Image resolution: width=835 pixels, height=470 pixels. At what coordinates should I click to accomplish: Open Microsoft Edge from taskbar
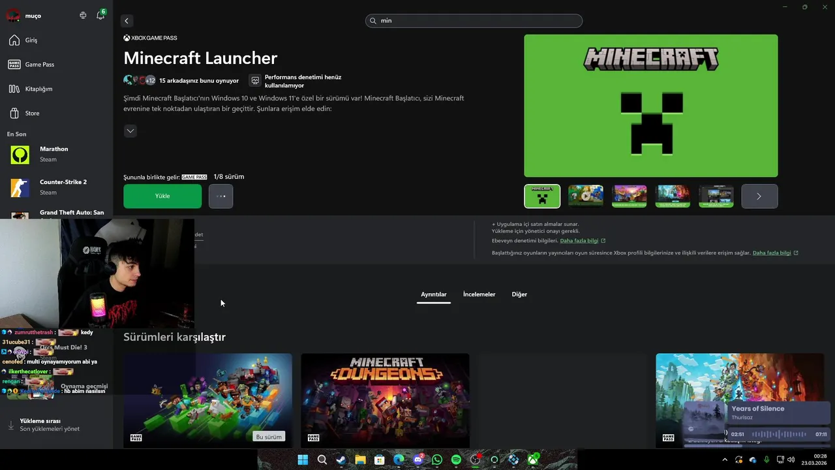pyautogui.click(x=399, y=460)
